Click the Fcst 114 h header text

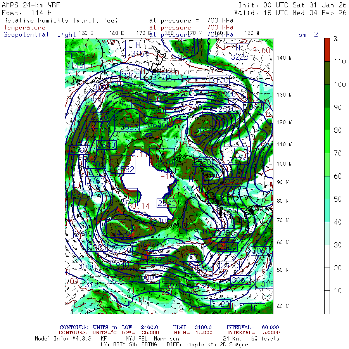point(27,13)
